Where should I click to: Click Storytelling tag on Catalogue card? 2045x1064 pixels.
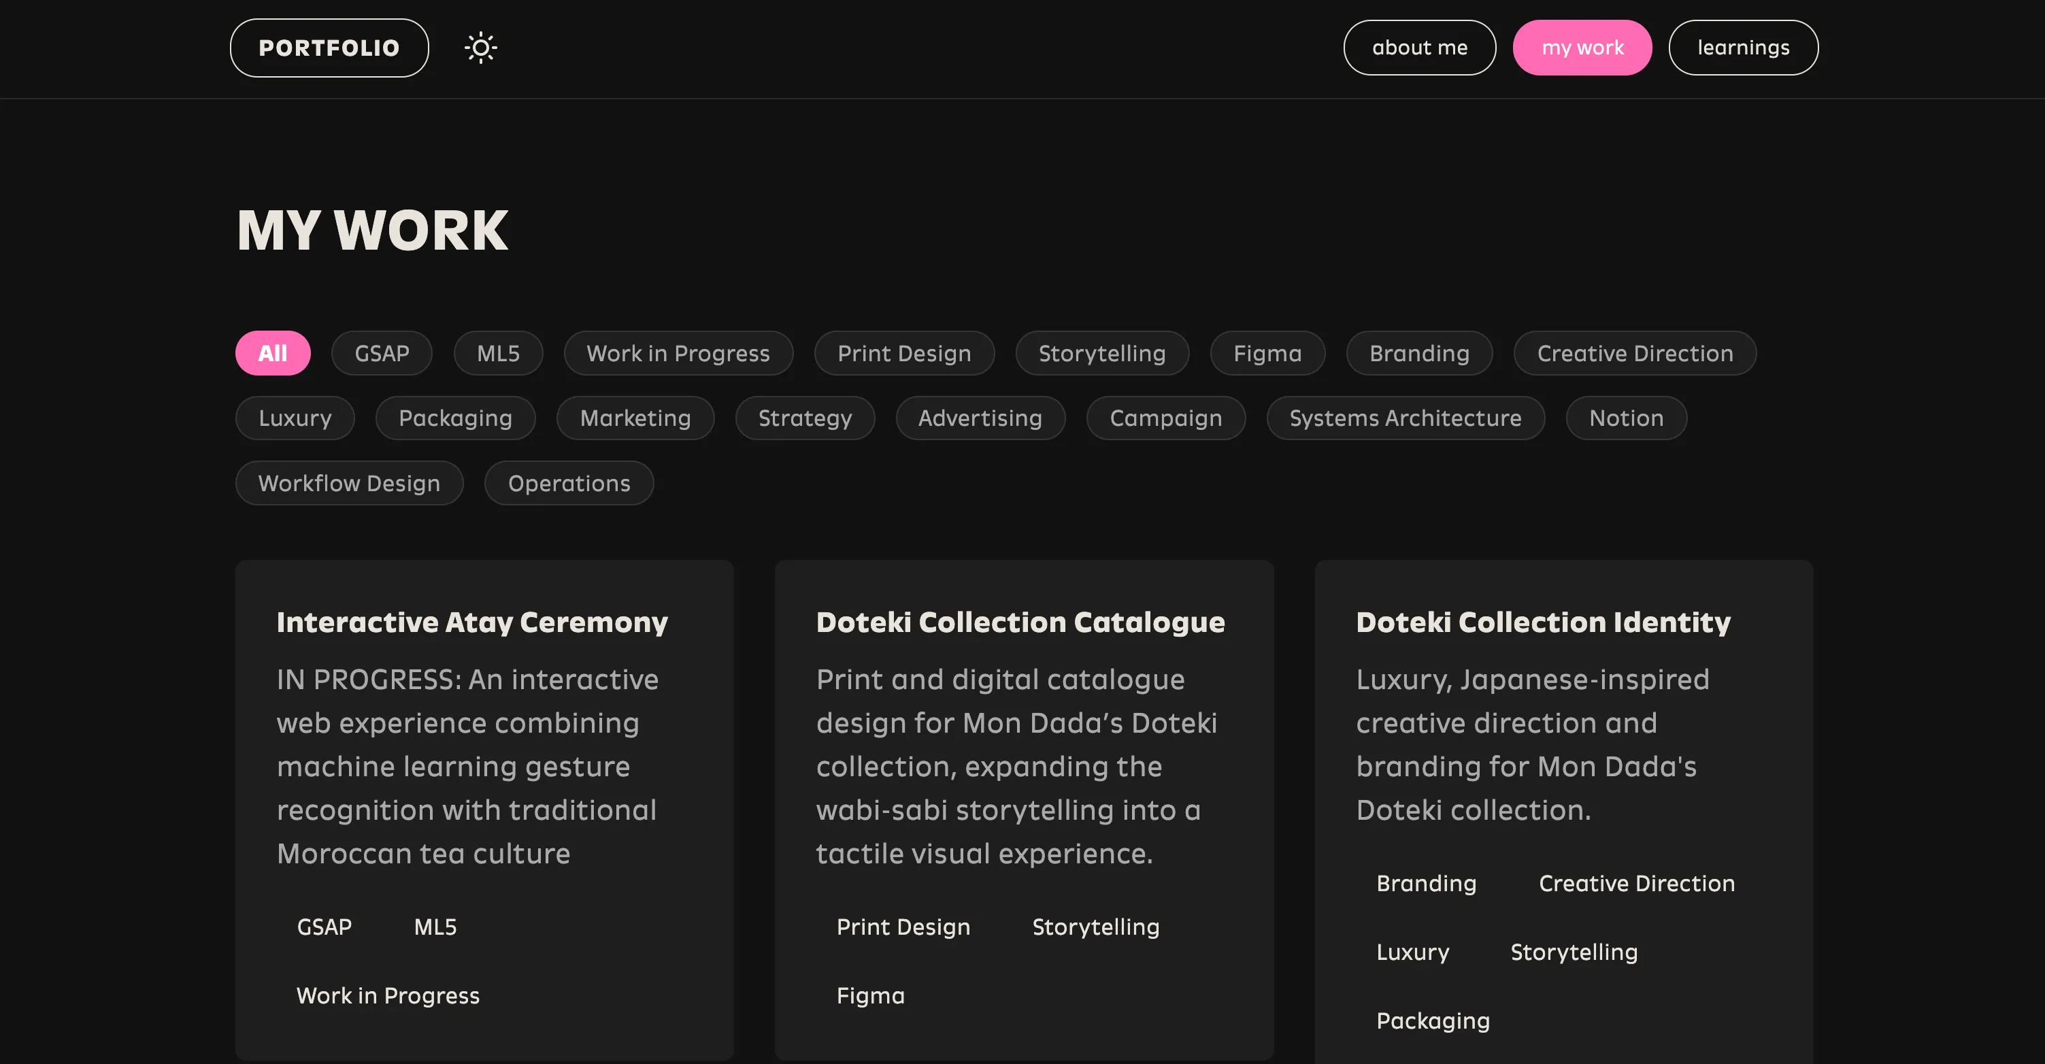click(x=1097, y=927)
